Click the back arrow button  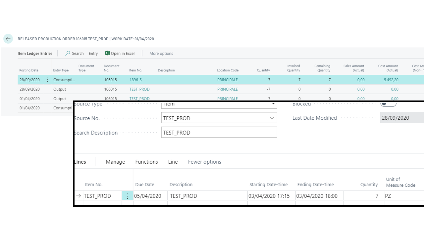8,39
